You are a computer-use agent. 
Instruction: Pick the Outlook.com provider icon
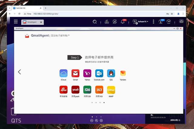[x=99, y=73]
